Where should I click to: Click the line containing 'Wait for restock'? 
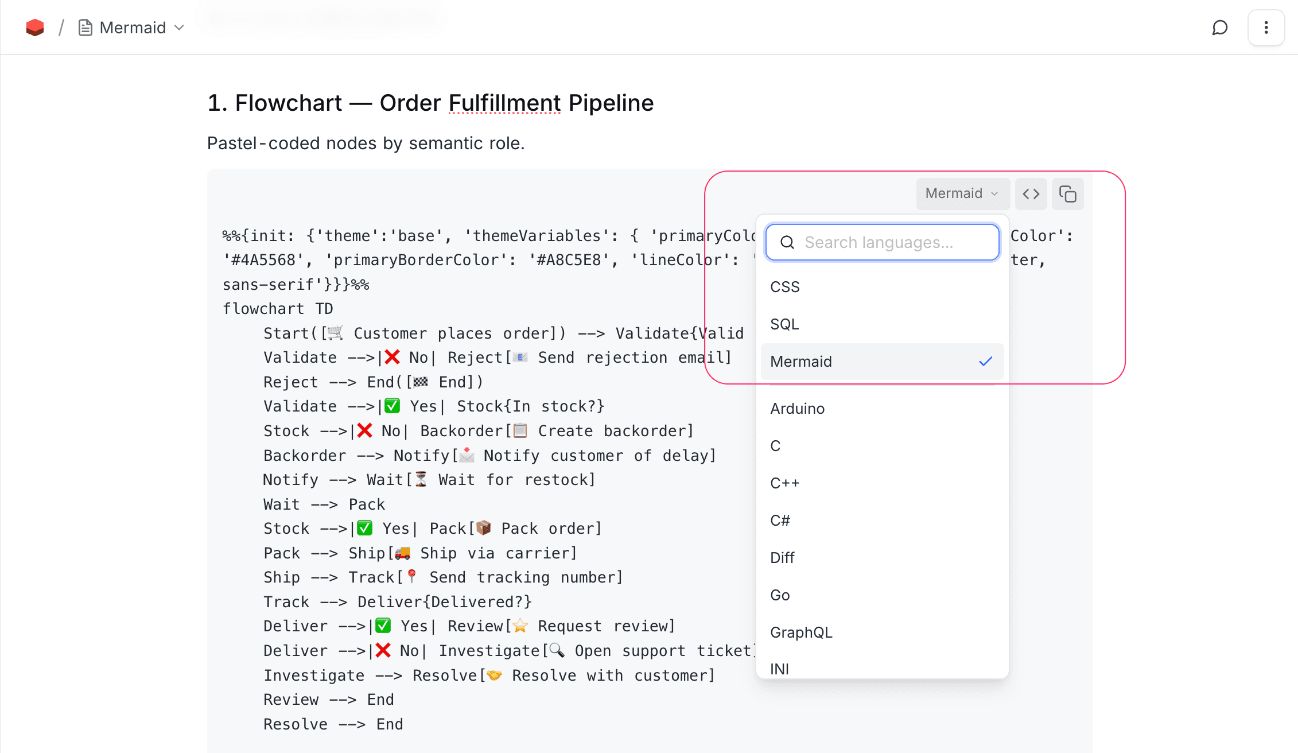tap(429, 480)
